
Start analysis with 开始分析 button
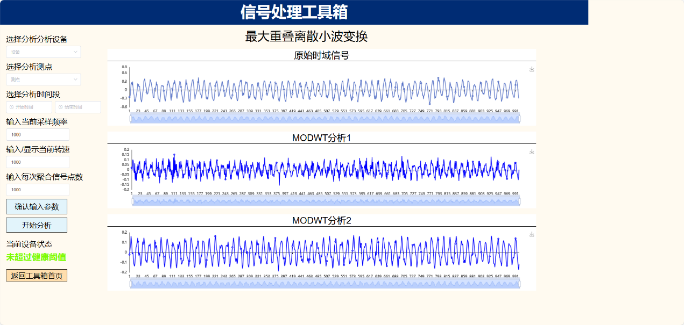coord(37,225)
